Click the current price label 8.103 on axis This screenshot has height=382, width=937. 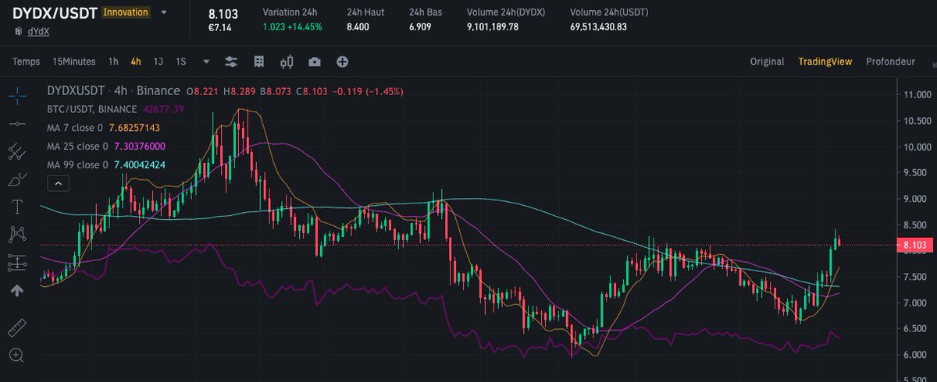914,245
